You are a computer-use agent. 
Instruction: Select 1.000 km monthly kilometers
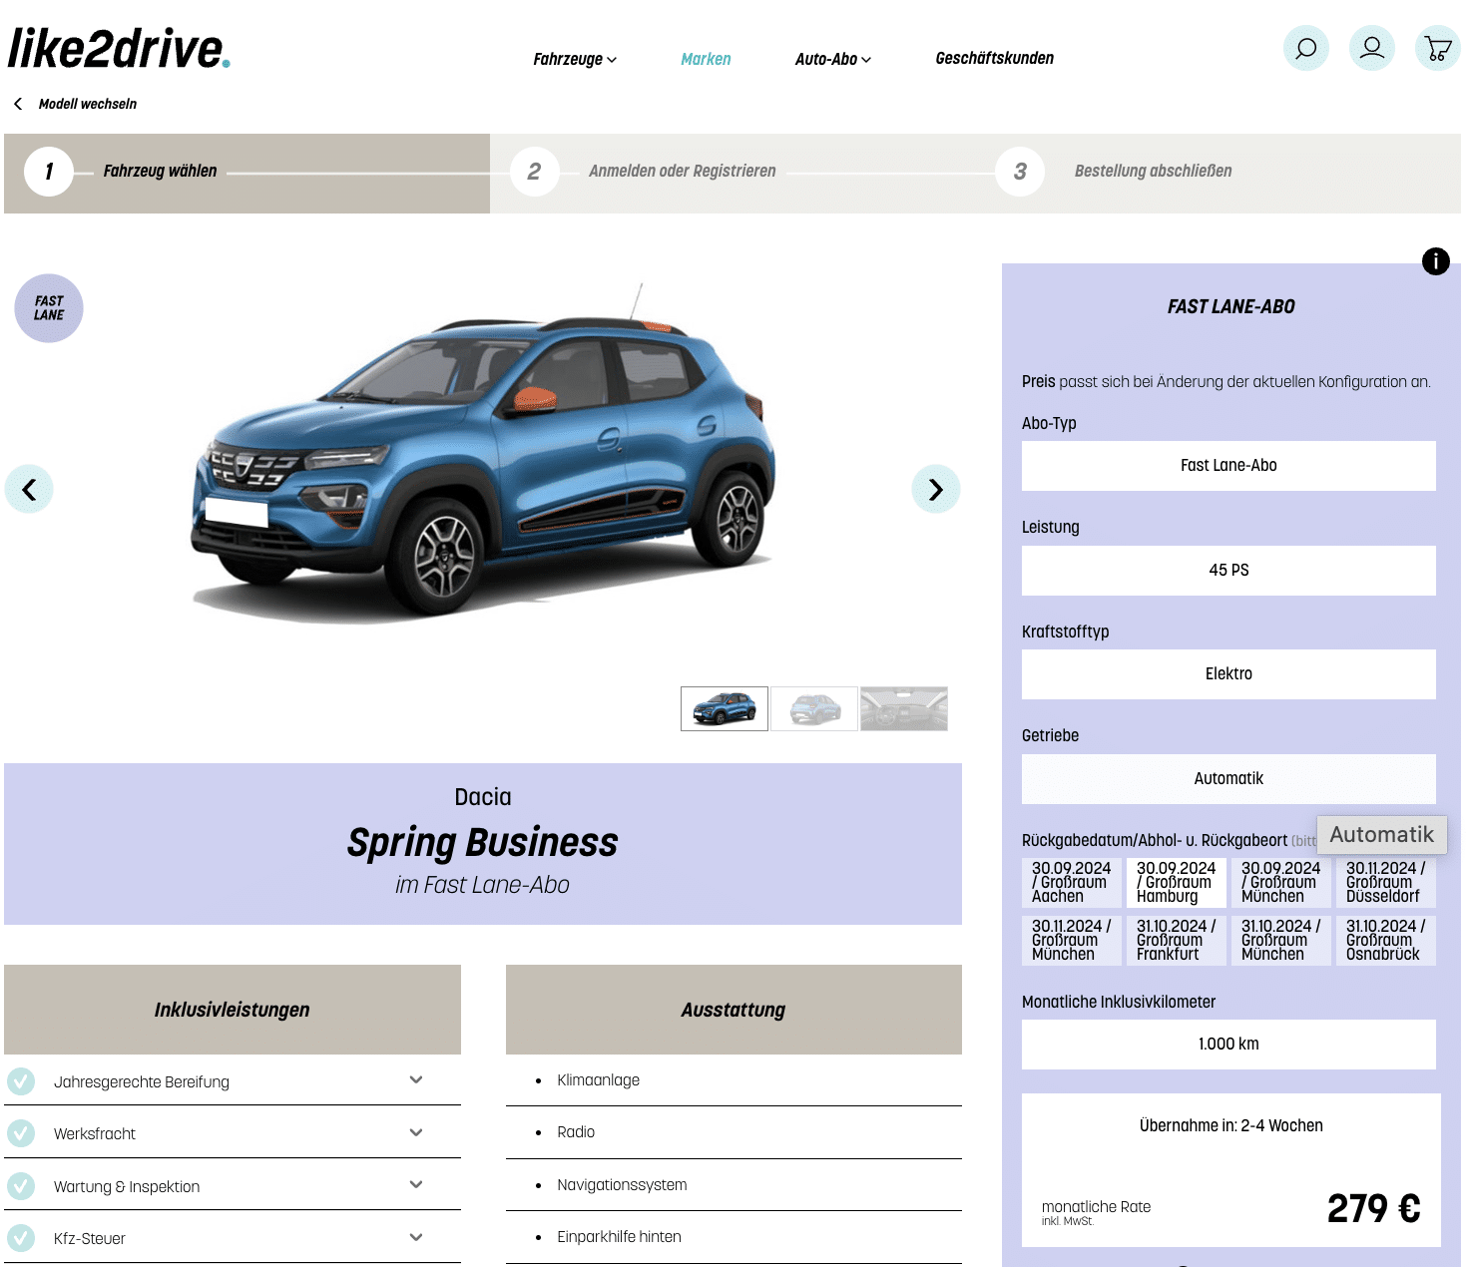pyautogui.click(x=1228, y=1045)
